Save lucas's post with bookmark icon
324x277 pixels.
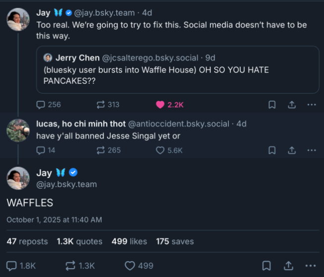pyautogui.click(x=272, y=150)
